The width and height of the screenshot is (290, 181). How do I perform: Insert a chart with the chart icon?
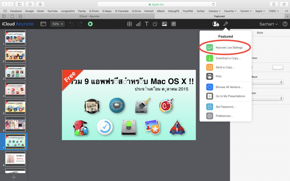point(138,24)
